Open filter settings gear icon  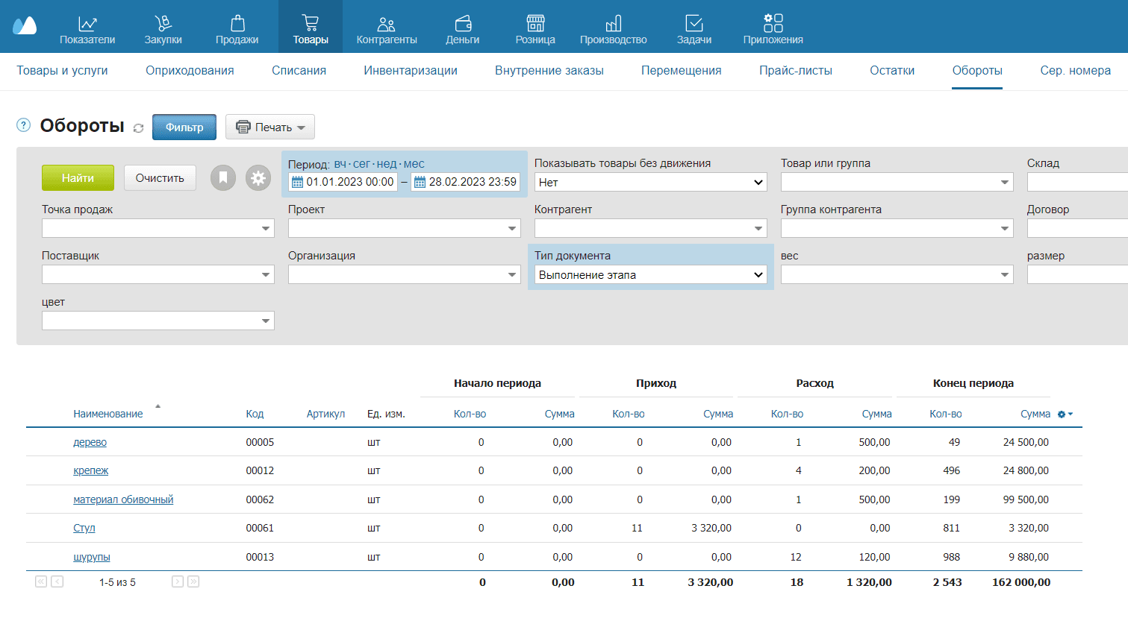(x=258, y=178)
